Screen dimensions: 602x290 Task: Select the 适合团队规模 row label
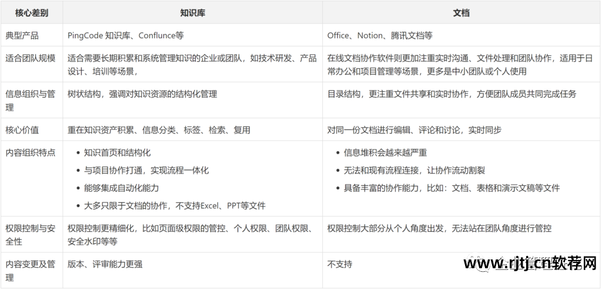pos(31,58)
